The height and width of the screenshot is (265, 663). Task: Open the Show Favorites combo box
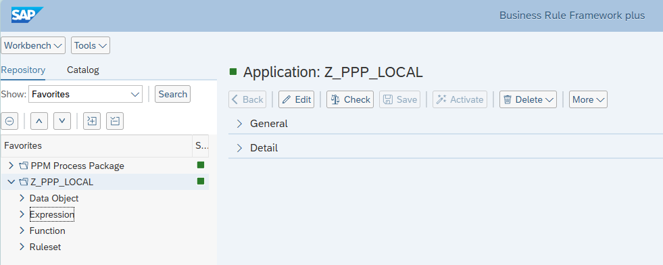coord(85,94)
